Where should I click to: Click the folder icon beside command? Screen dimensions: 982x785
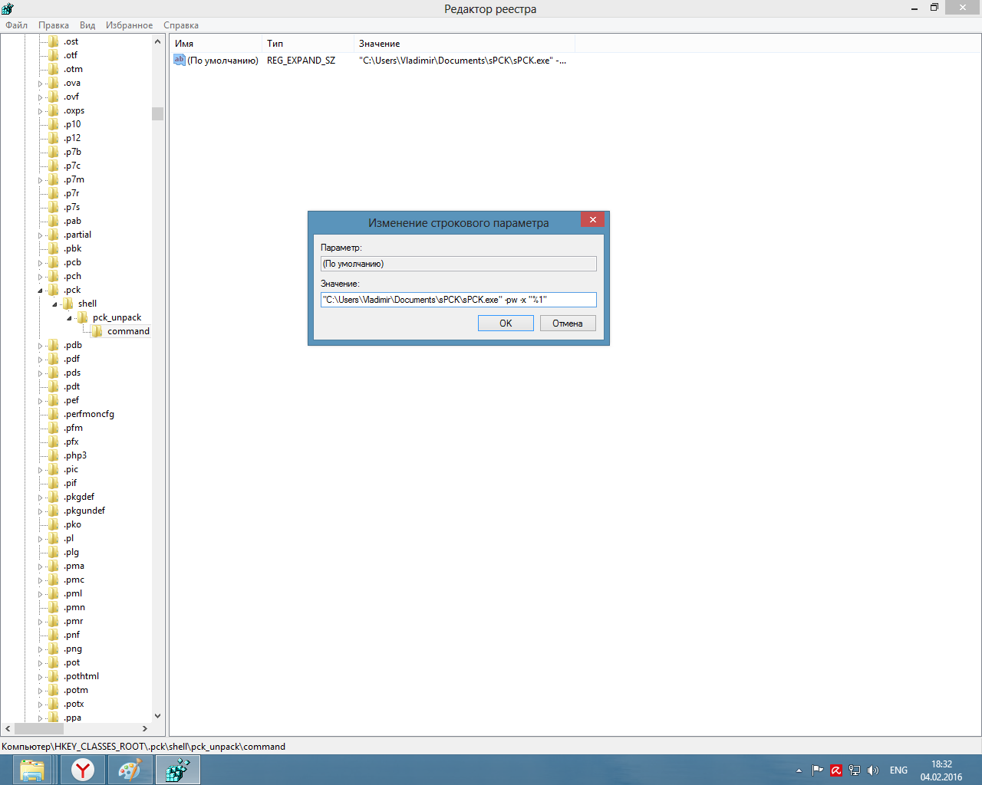97,331
